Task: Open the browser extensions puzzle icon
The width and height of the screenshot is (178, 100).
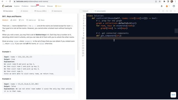Action: [x=164, y=1]
